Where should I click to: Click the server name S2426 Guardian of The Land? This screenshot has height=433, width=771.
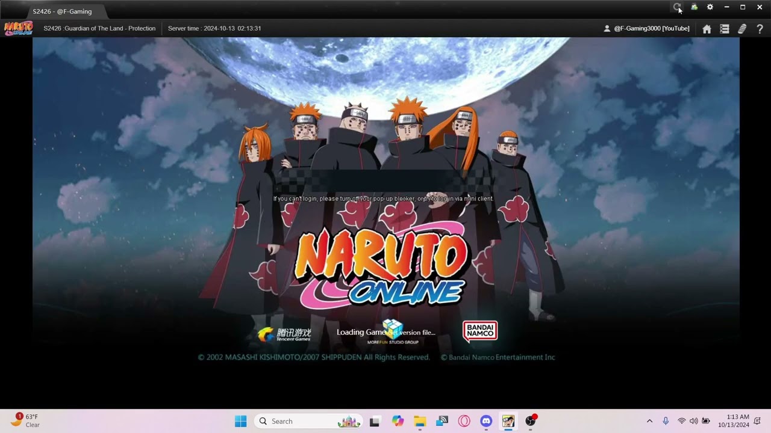coord(99,28)
